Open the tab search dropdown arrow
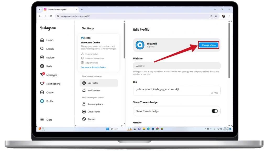The image size is (268, 151). pyautogui.click(x=40, y=9)
